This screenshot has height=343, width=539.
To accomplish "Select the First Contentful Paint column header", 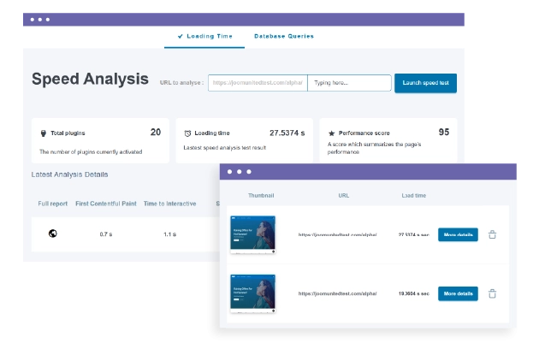I will click(106, 204).
